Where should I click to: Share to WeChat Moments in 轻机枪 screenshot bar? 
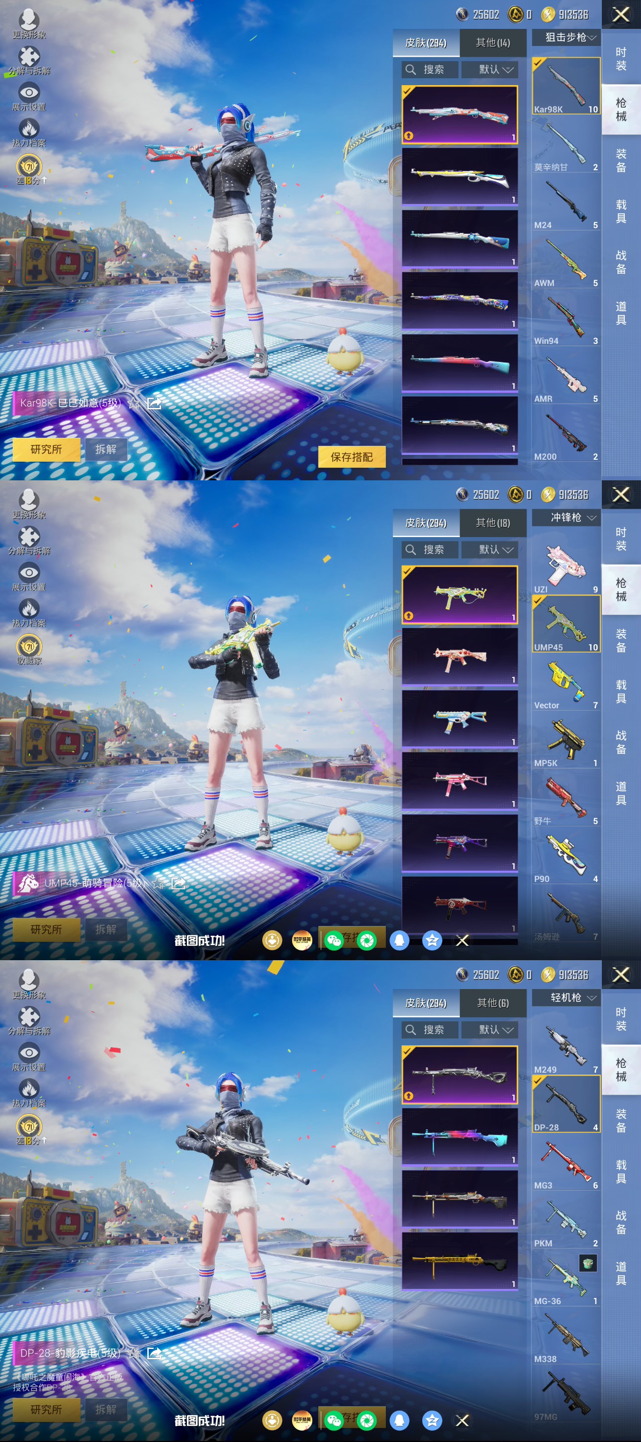click(366, 1421)
